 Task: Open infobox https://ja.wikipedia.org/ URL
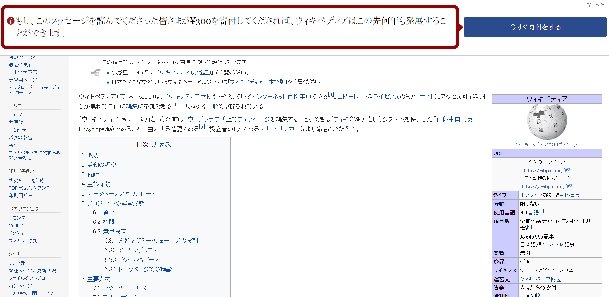click(544, 186)
